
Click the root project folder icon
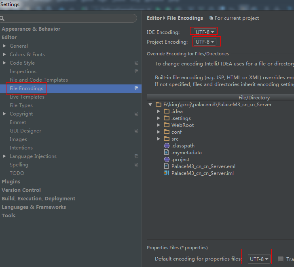click(x=159, y=105)
